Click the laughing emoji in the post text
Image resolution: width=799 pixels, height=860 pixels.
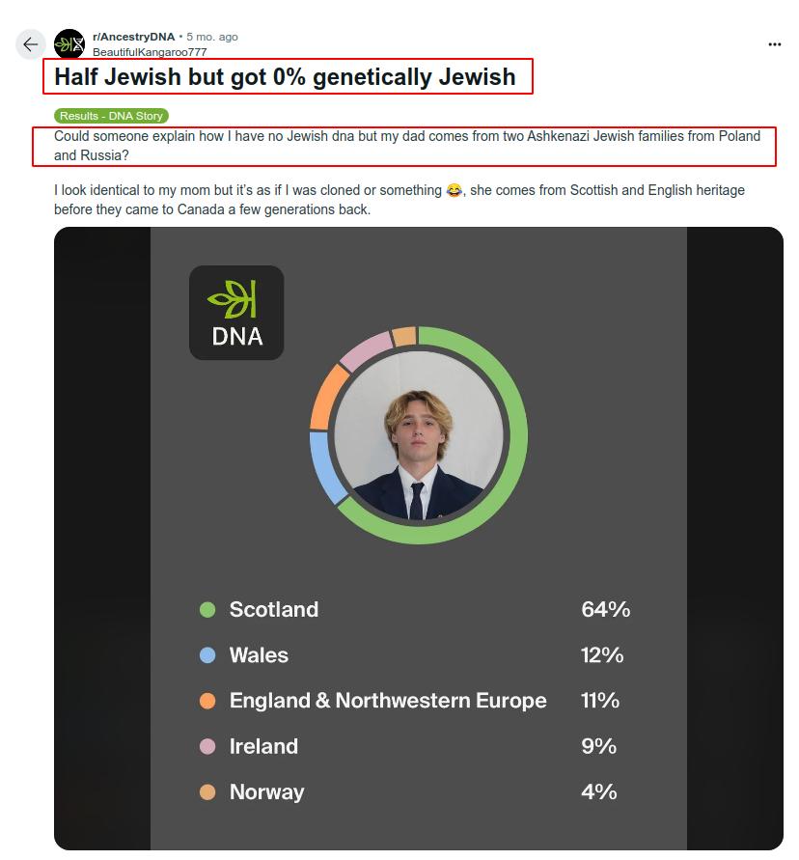(x=455, y=191)
